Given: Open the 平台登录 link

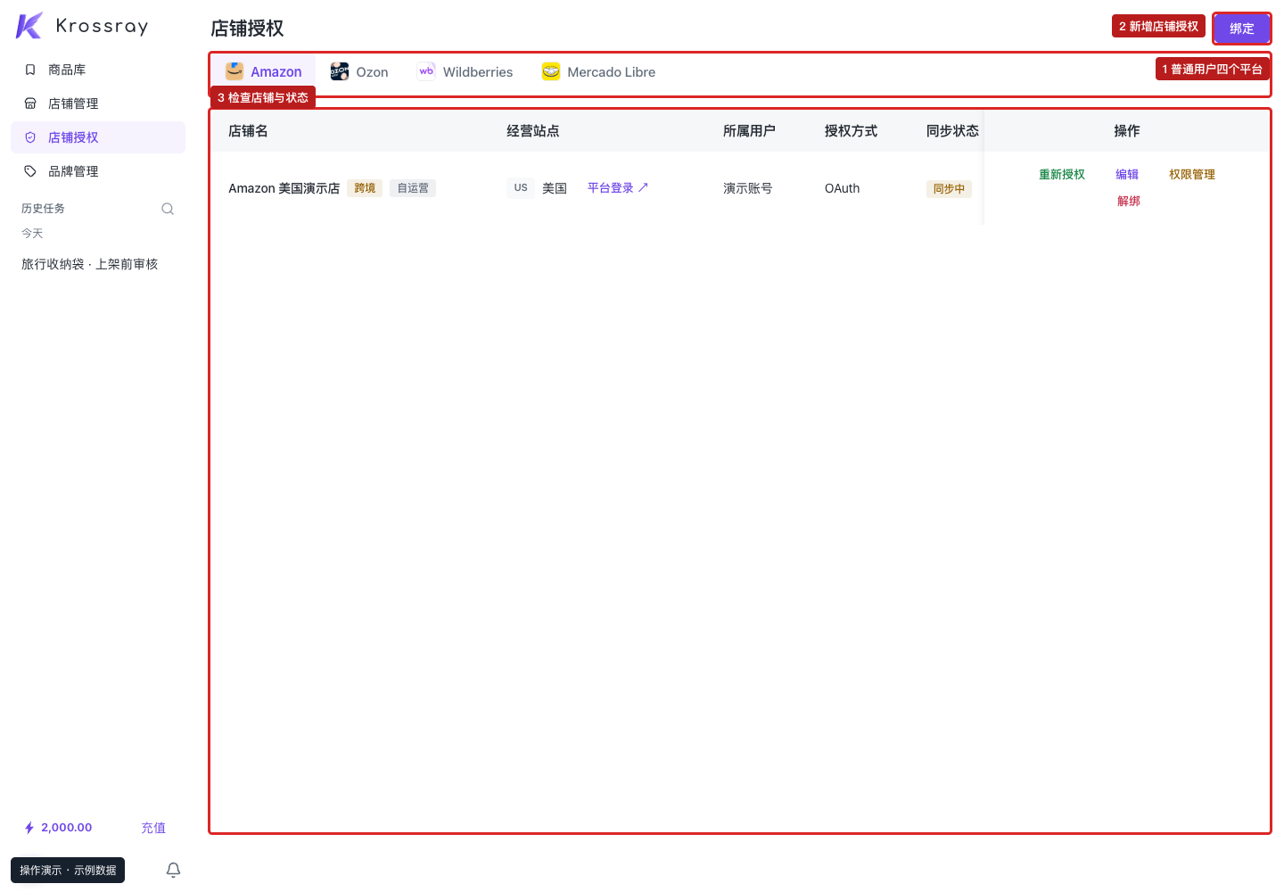Looking at the screenshot, I should coord(618,188).
